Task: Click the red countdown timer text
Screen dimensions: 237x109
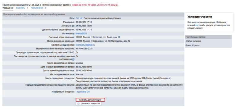Action: [95, 5]
